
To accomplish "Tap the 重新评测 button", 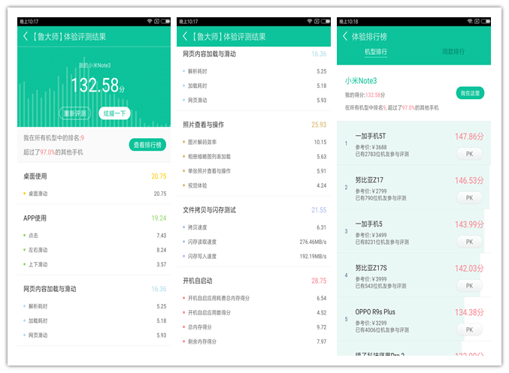I will click(x=74, y=113).
